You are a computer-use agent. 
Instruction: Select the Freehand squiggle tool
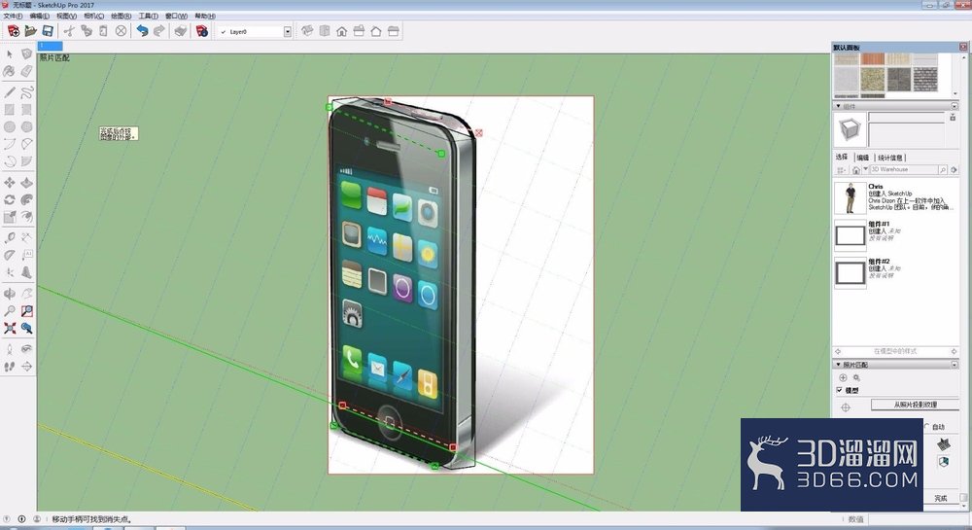click(26, 92)
